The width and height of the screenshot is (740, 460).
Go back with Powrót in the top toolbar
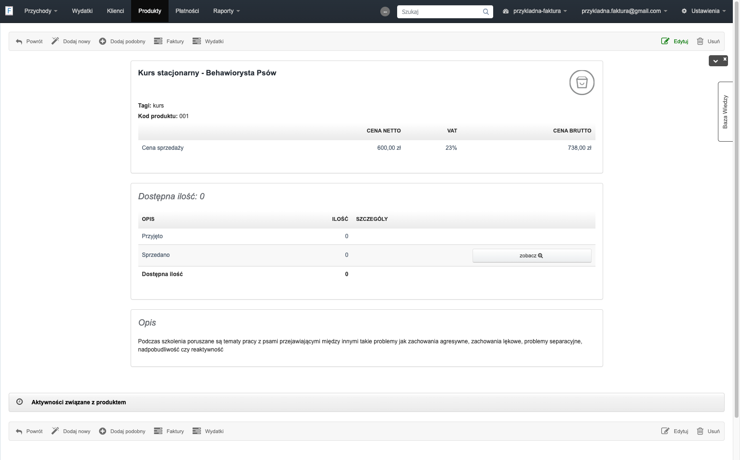29,41
